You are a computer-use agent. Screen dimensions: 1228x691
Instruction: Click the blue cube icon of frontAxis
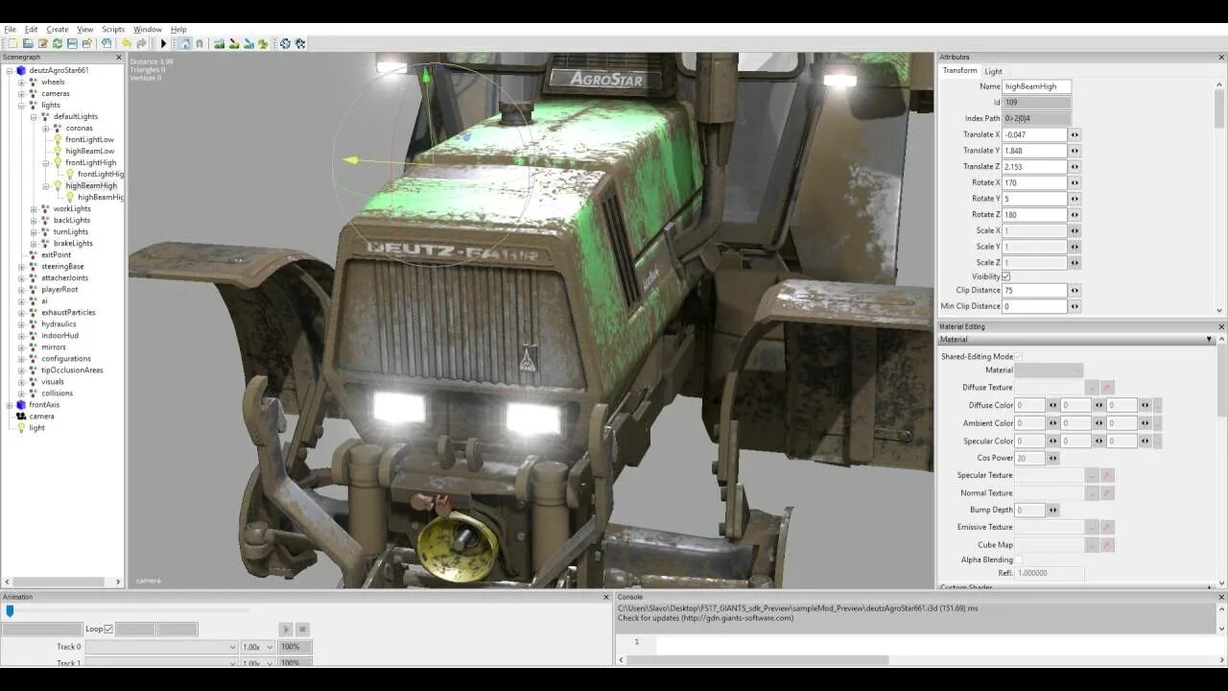pos(21,405)
